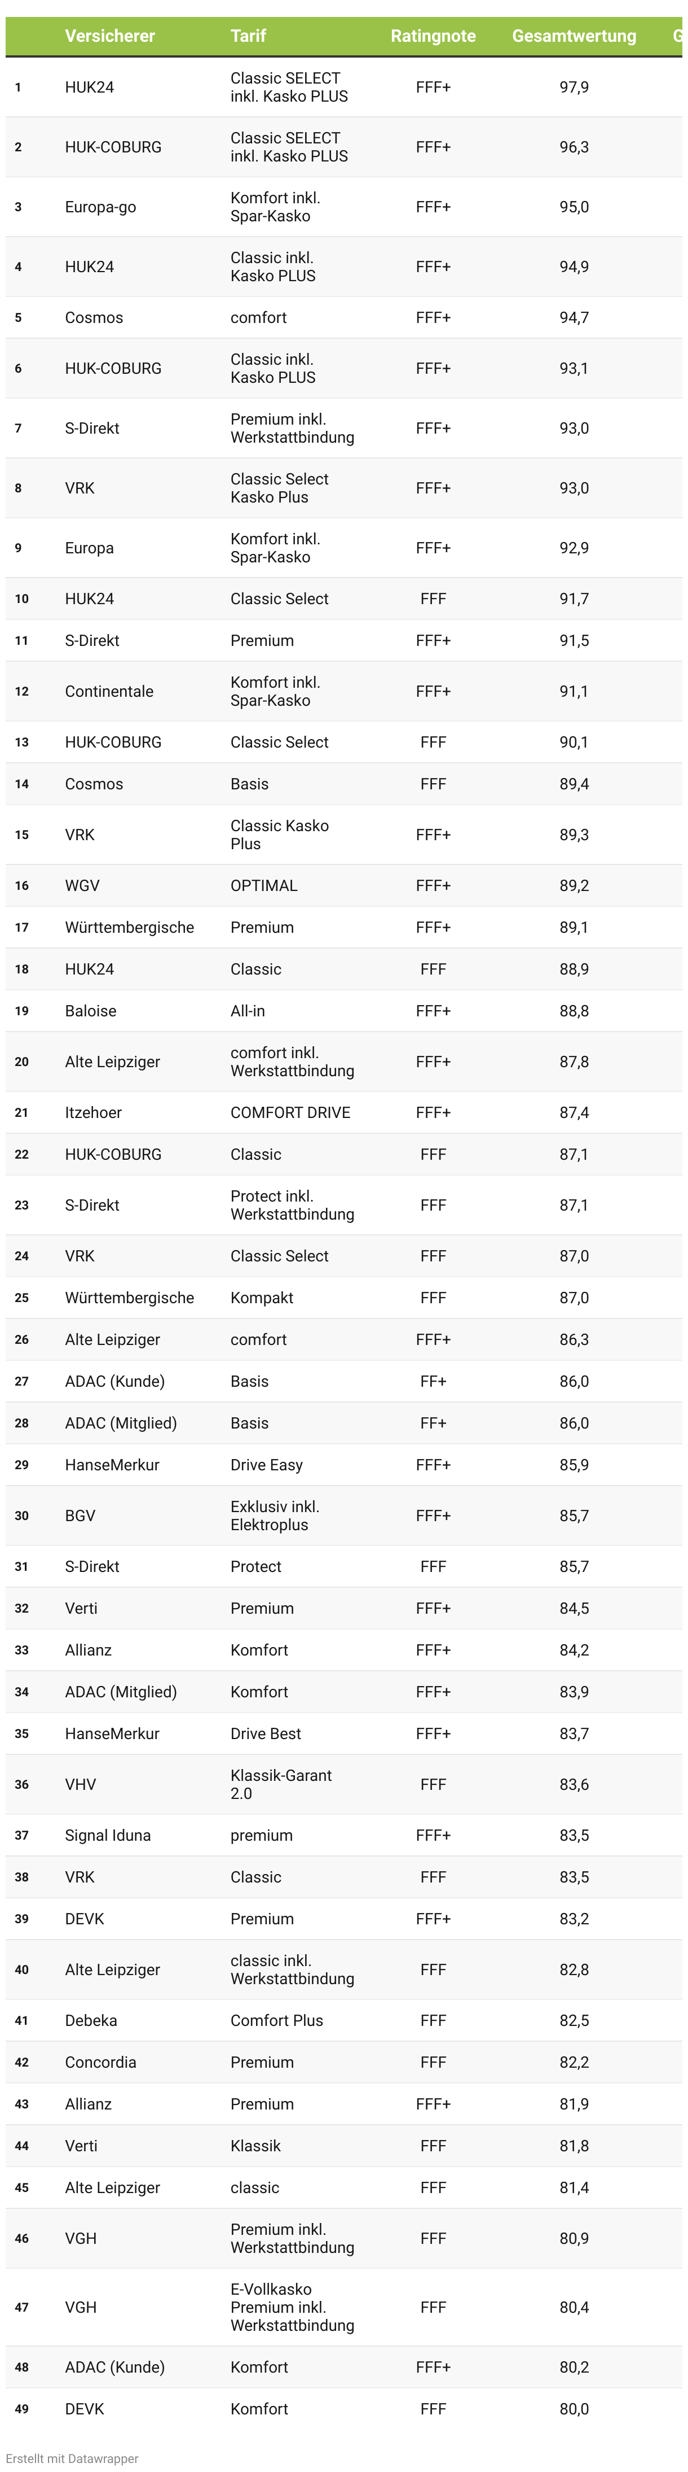Click the Tarif column header
This screenshot has height=2472, width=688.
[248, 36]
